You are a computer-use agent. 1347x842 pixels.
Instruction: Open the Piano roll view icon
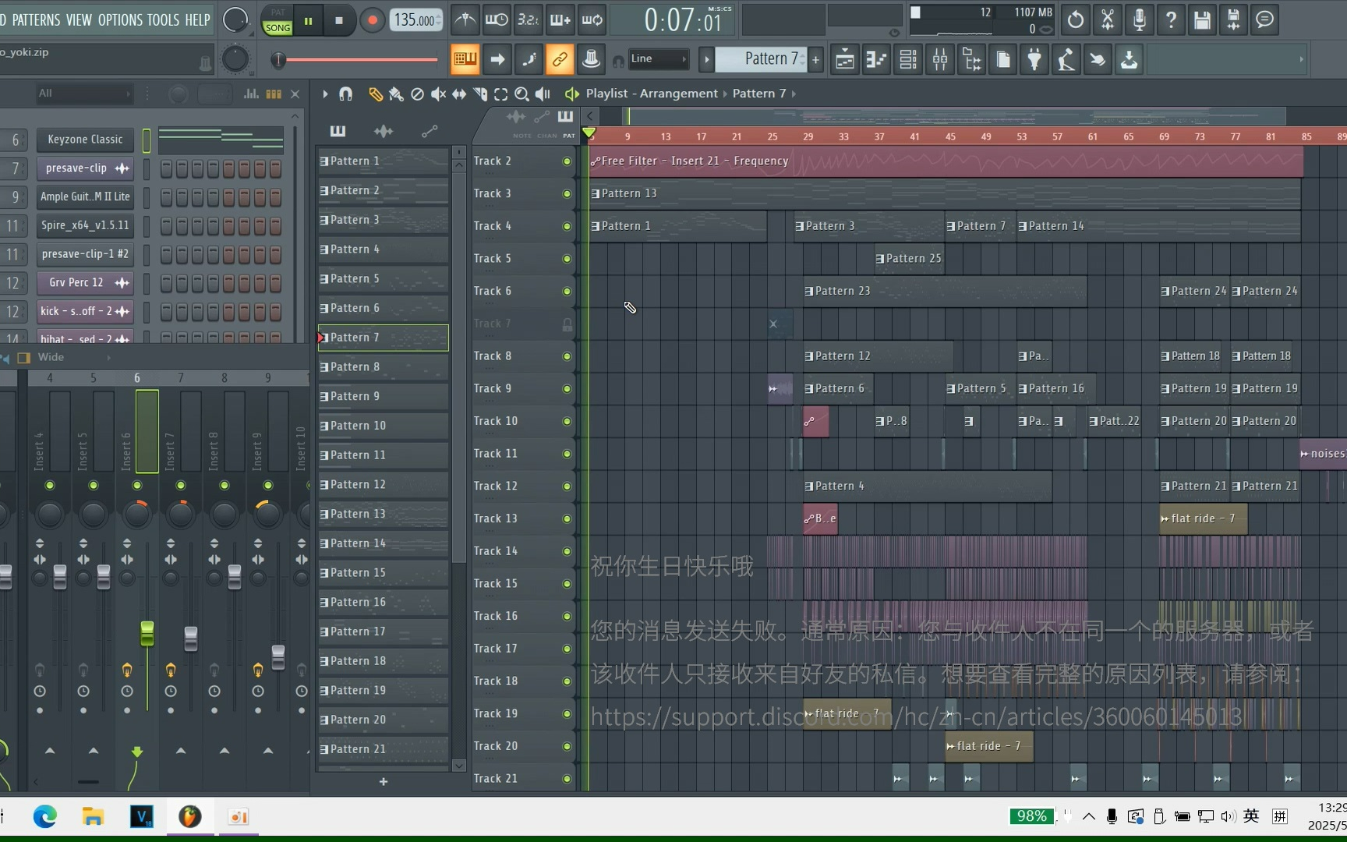click(x=876, y=59)
